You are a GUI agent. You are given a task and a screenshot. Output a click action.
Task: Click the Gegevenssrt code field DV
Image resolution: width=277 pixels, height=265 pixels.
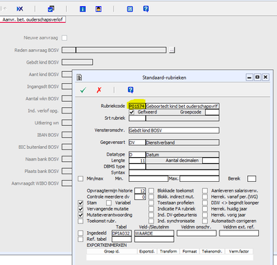[x=137, y=143]
